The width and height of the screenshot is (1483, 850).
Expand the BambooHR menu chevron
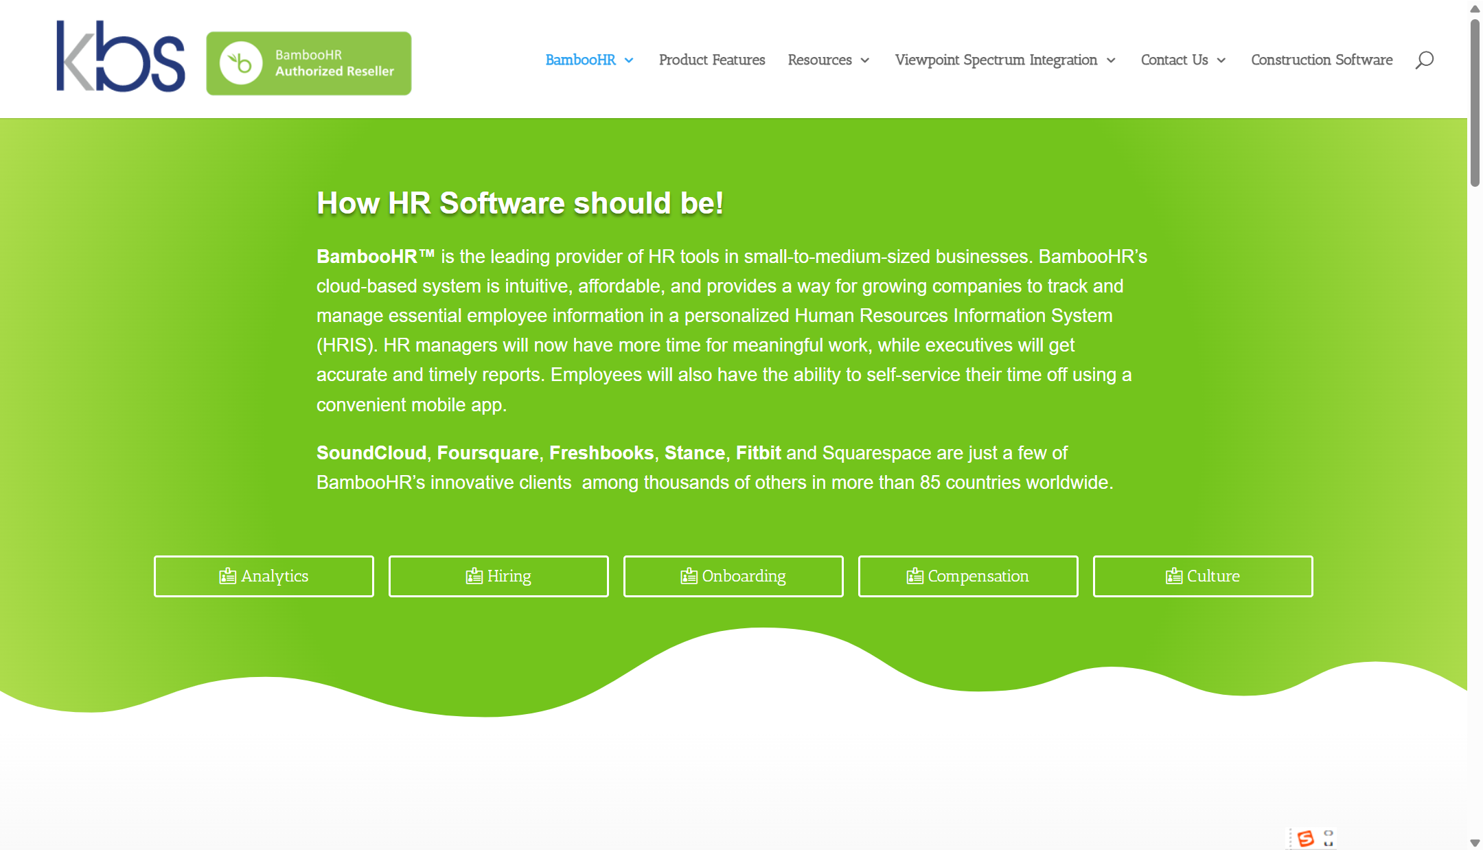click(629, 60)
